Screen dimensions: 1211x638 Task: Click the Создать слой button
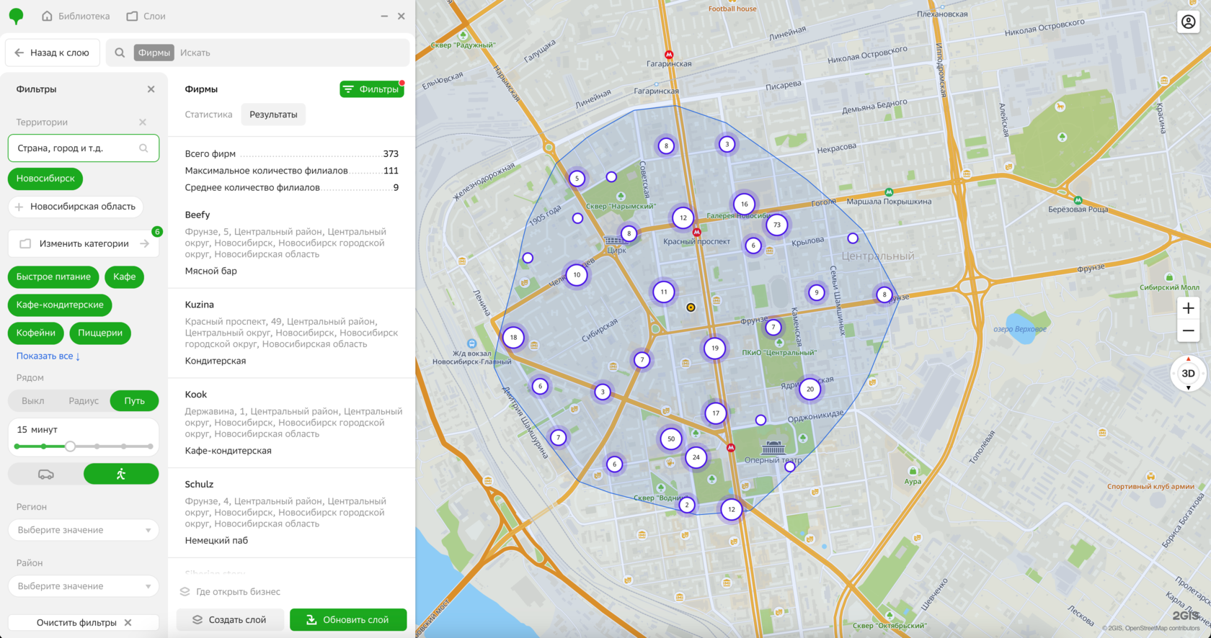[230, 620]
